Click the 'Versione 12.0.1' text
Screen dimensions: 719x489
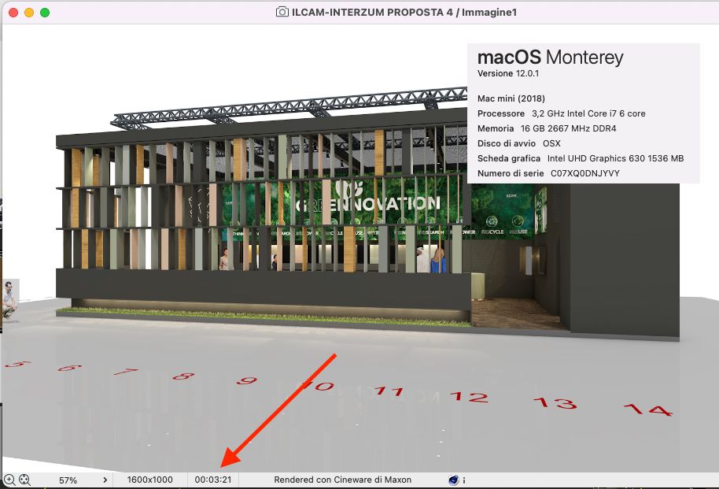click(x=508, y=73)
